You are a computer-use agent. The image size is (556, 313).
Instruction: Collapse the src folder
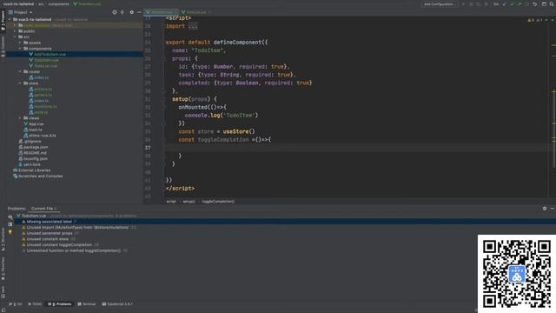[x=15, y=37]
